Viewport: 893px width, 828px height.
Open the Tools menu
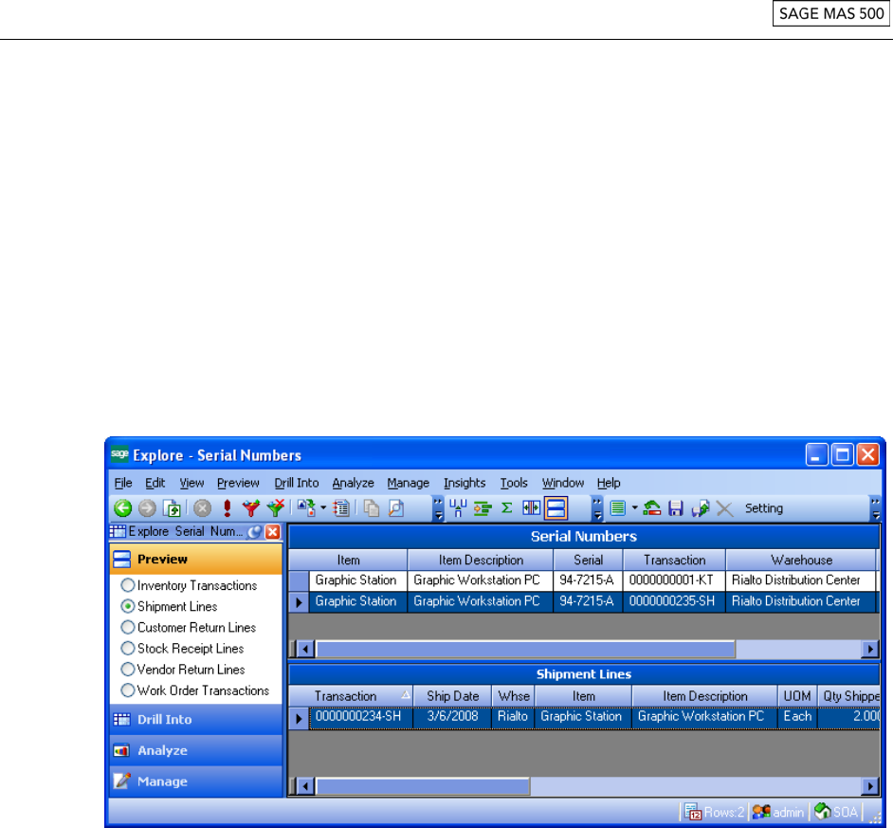tap(514, 483)
